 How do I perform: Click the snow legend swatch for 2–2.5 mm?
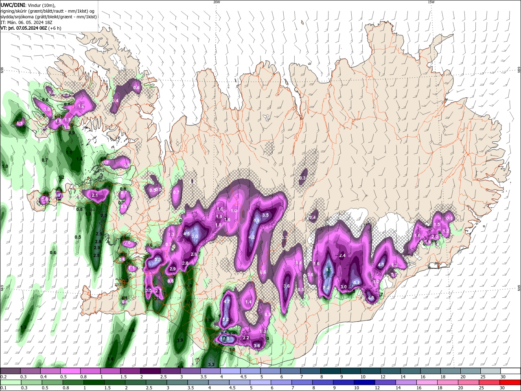pyautogui.click(x=150, y=371)
